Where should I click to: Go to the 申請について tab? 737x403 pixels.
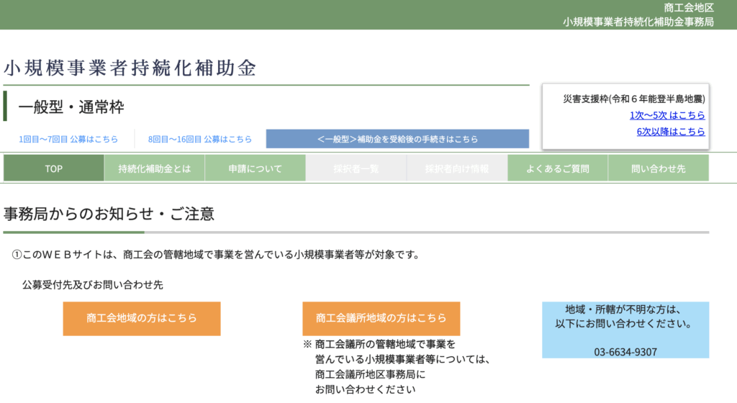point(256,168)
